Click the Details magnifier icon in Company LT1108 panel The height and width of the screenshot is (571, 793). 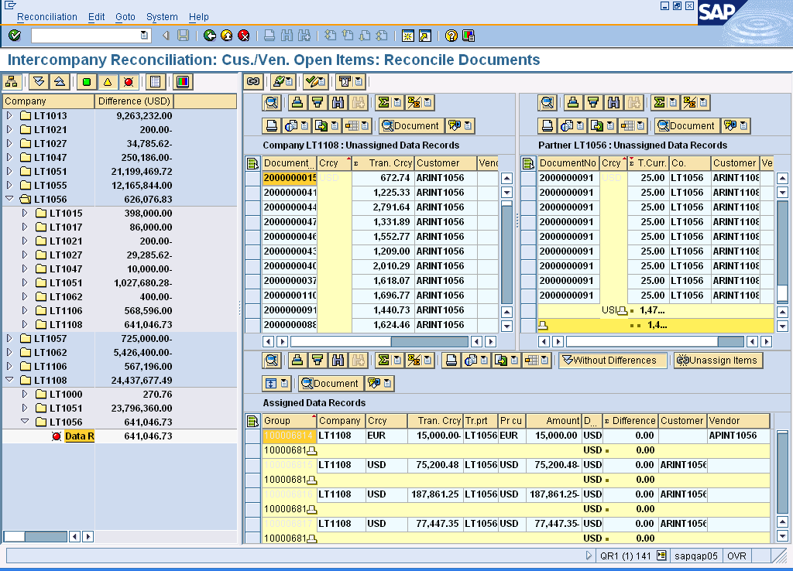pos(272,103)
